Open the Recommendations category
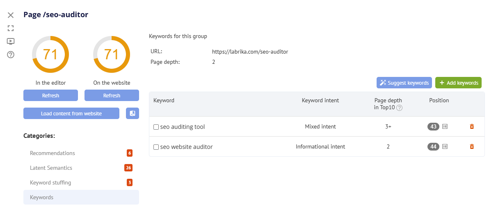489x207 pixels. click(53, 153)
